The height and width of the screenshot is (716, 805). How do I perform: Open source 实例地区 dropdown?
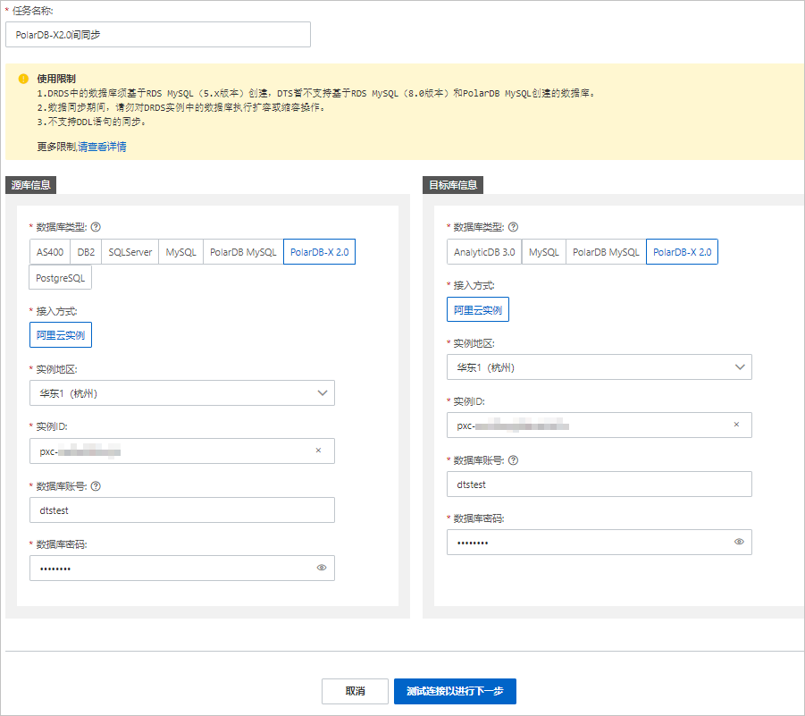182,393
